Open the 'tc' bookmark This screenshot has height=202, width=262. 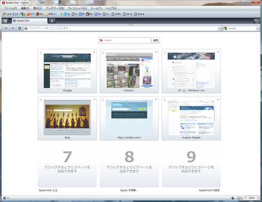[x=74, y=14]
